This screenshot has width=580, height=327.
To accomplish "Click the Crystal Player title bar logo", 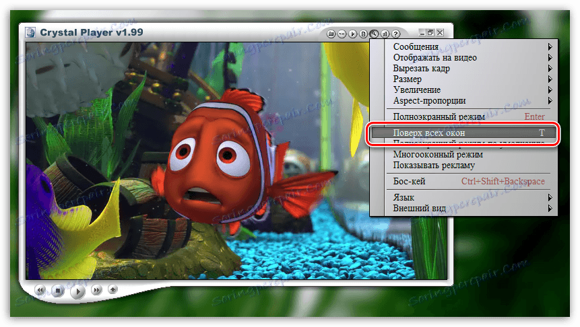I will [30, 32].
